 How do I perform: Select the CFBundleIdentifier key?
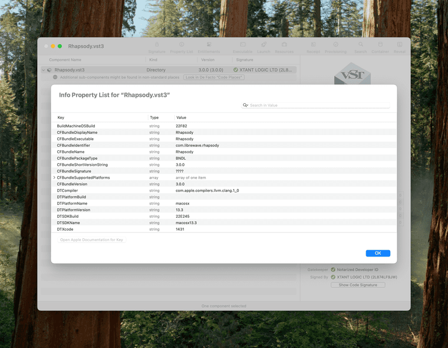pyautogui.click(x=74, y=145)
